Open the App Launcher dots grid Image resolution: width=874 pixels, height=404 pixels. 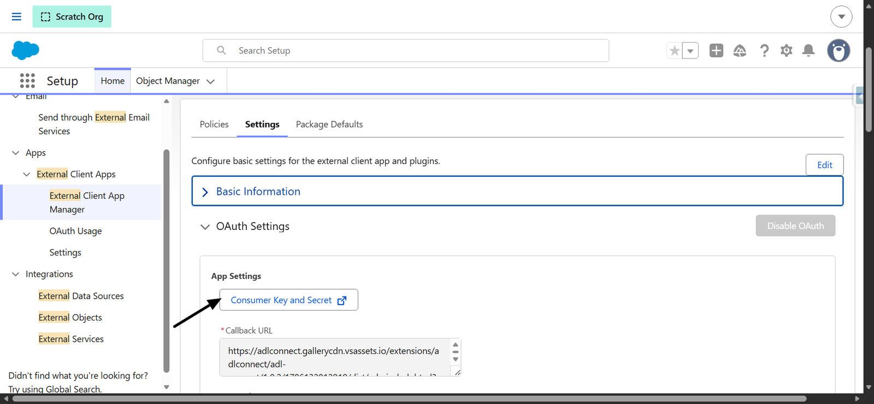click(x=27, y=81)
